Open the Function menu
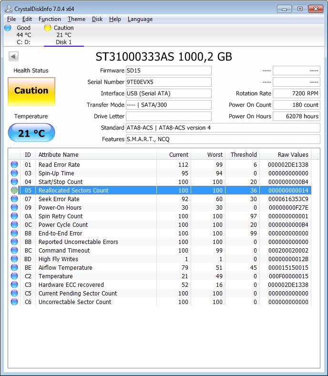The width and height of the screenshot is (328, 376). pyautogui.click(x=50, y=19)
